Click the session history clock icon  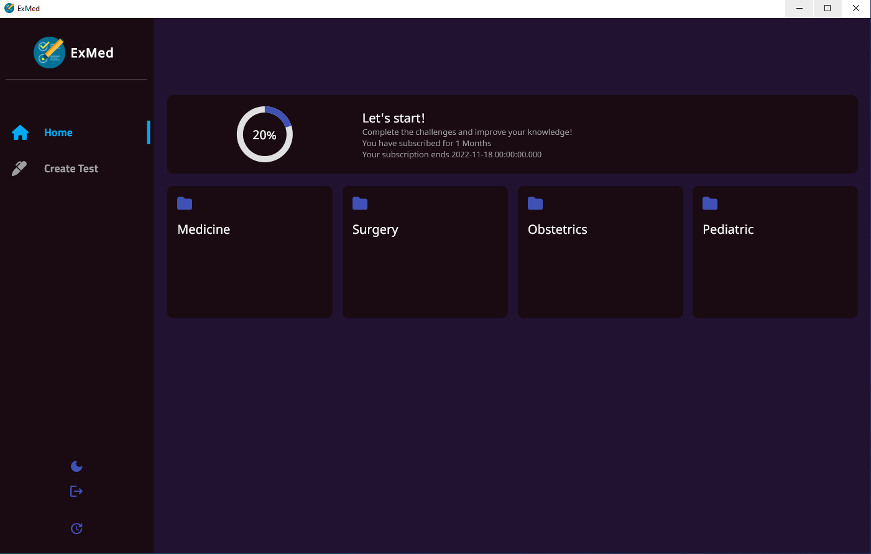76,528
